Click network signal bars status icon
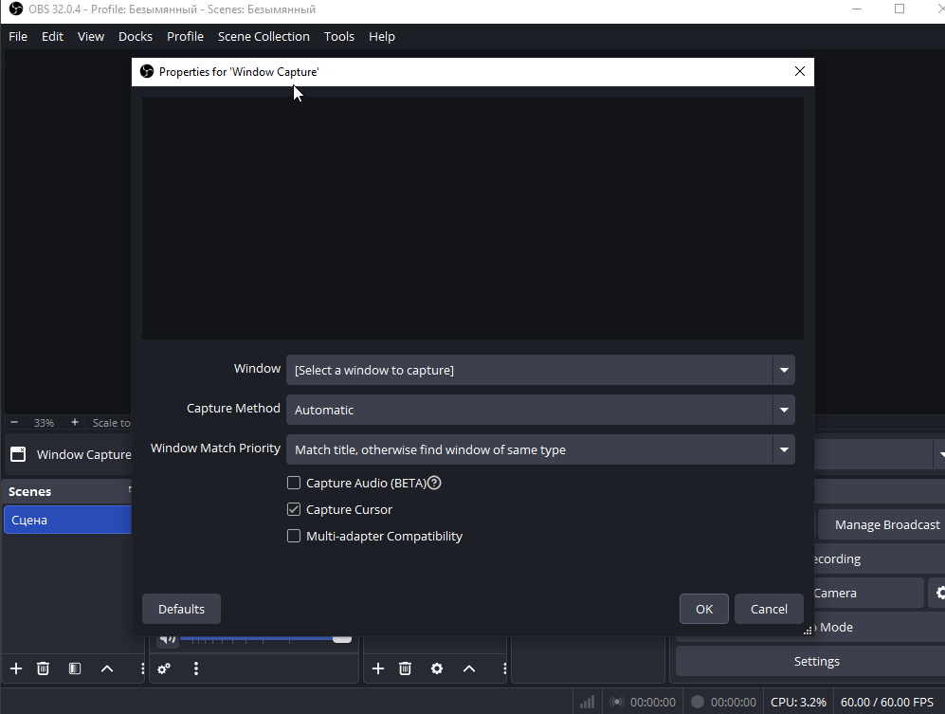 coord(587,702)
